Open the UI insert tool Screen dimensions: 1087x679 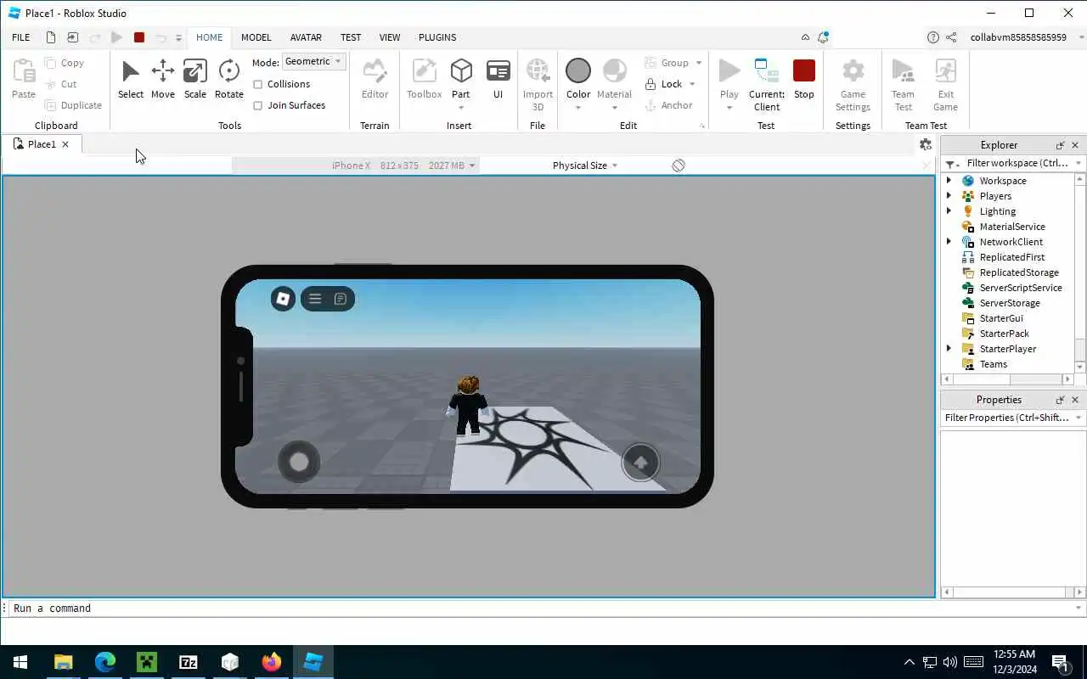pos(498,80)
